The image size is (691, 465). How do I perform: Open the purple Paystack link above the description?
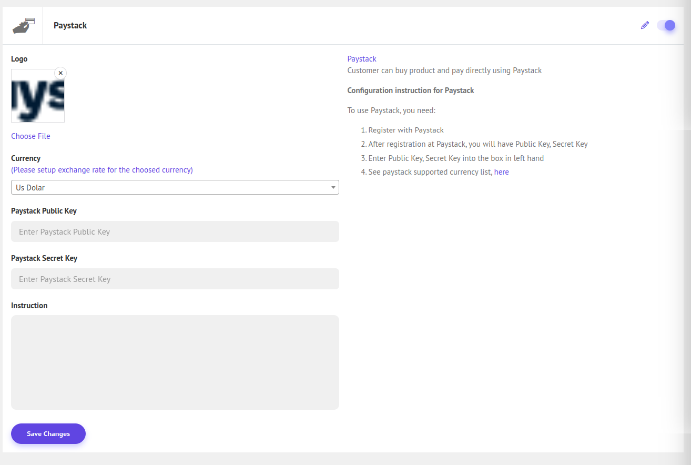click(362, 59)
